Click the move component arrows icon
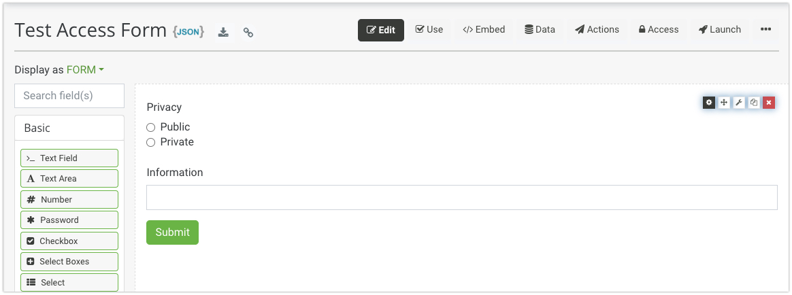Screen dimensions: 792x295 tap(724, 103)
